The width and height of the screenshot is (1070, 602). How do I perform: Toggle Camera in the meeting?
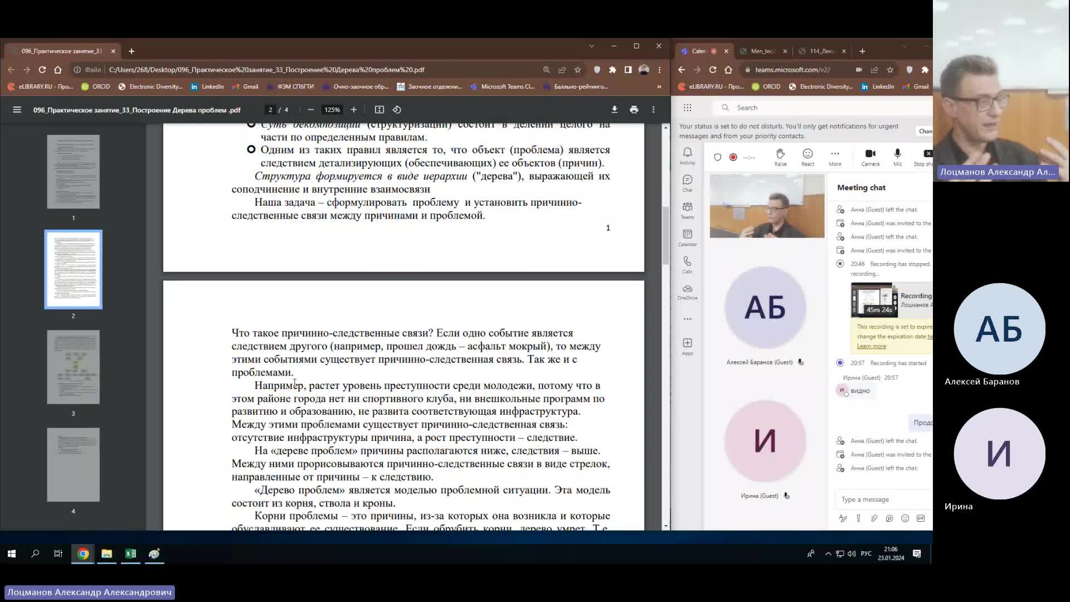870,157
